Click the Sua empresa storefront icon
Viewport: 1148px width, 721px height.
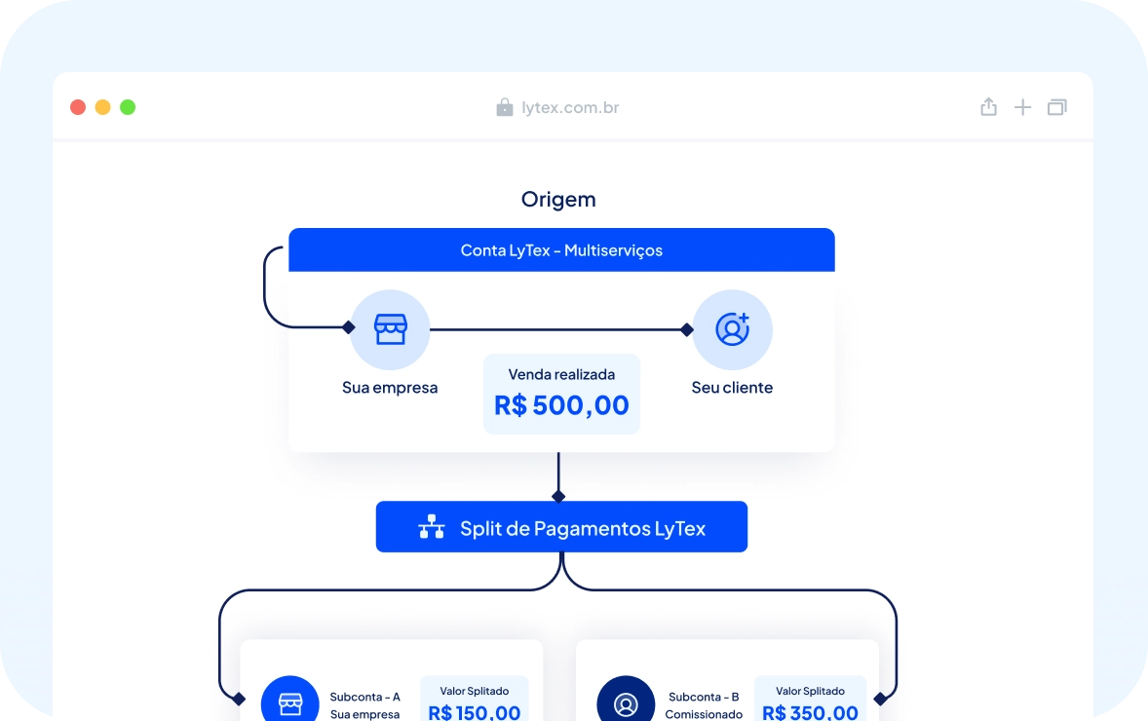390,329
